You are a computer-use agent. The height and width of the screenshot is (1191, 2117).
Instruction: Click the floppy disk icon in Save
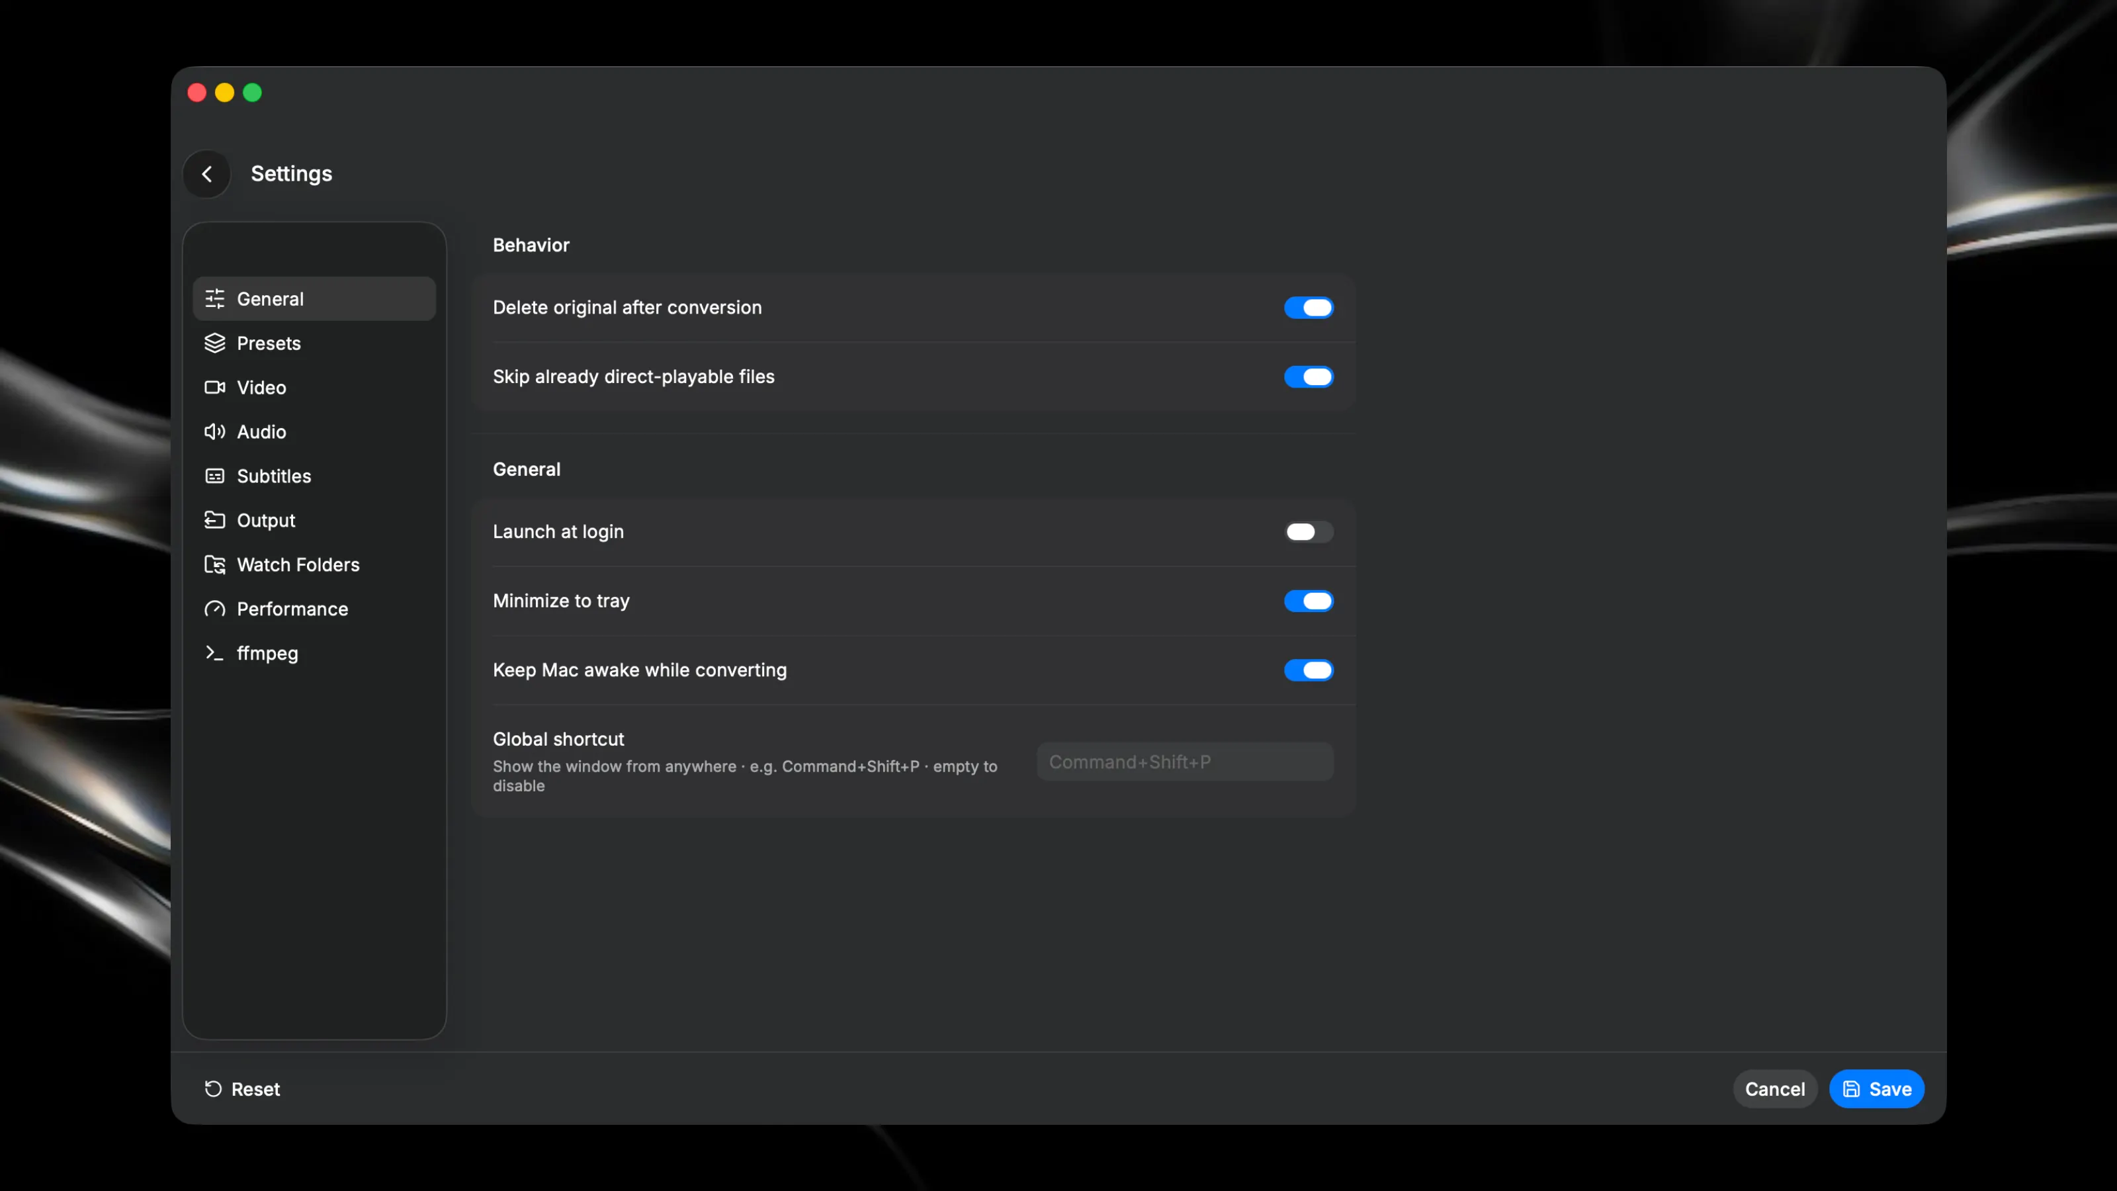click(x=1851, y=1088)
